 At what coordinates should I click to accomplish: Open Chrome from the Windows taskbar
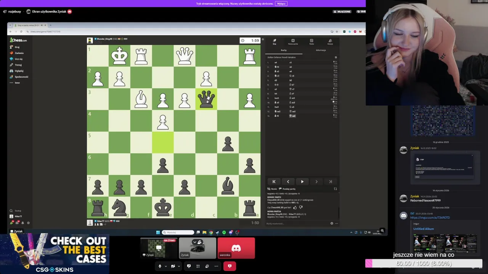pos(211,232)
